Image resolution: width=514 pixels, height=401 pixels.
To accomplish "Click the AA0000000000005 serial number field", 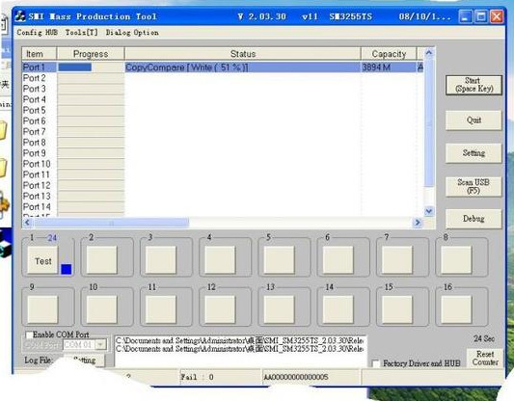I will 311,377.
